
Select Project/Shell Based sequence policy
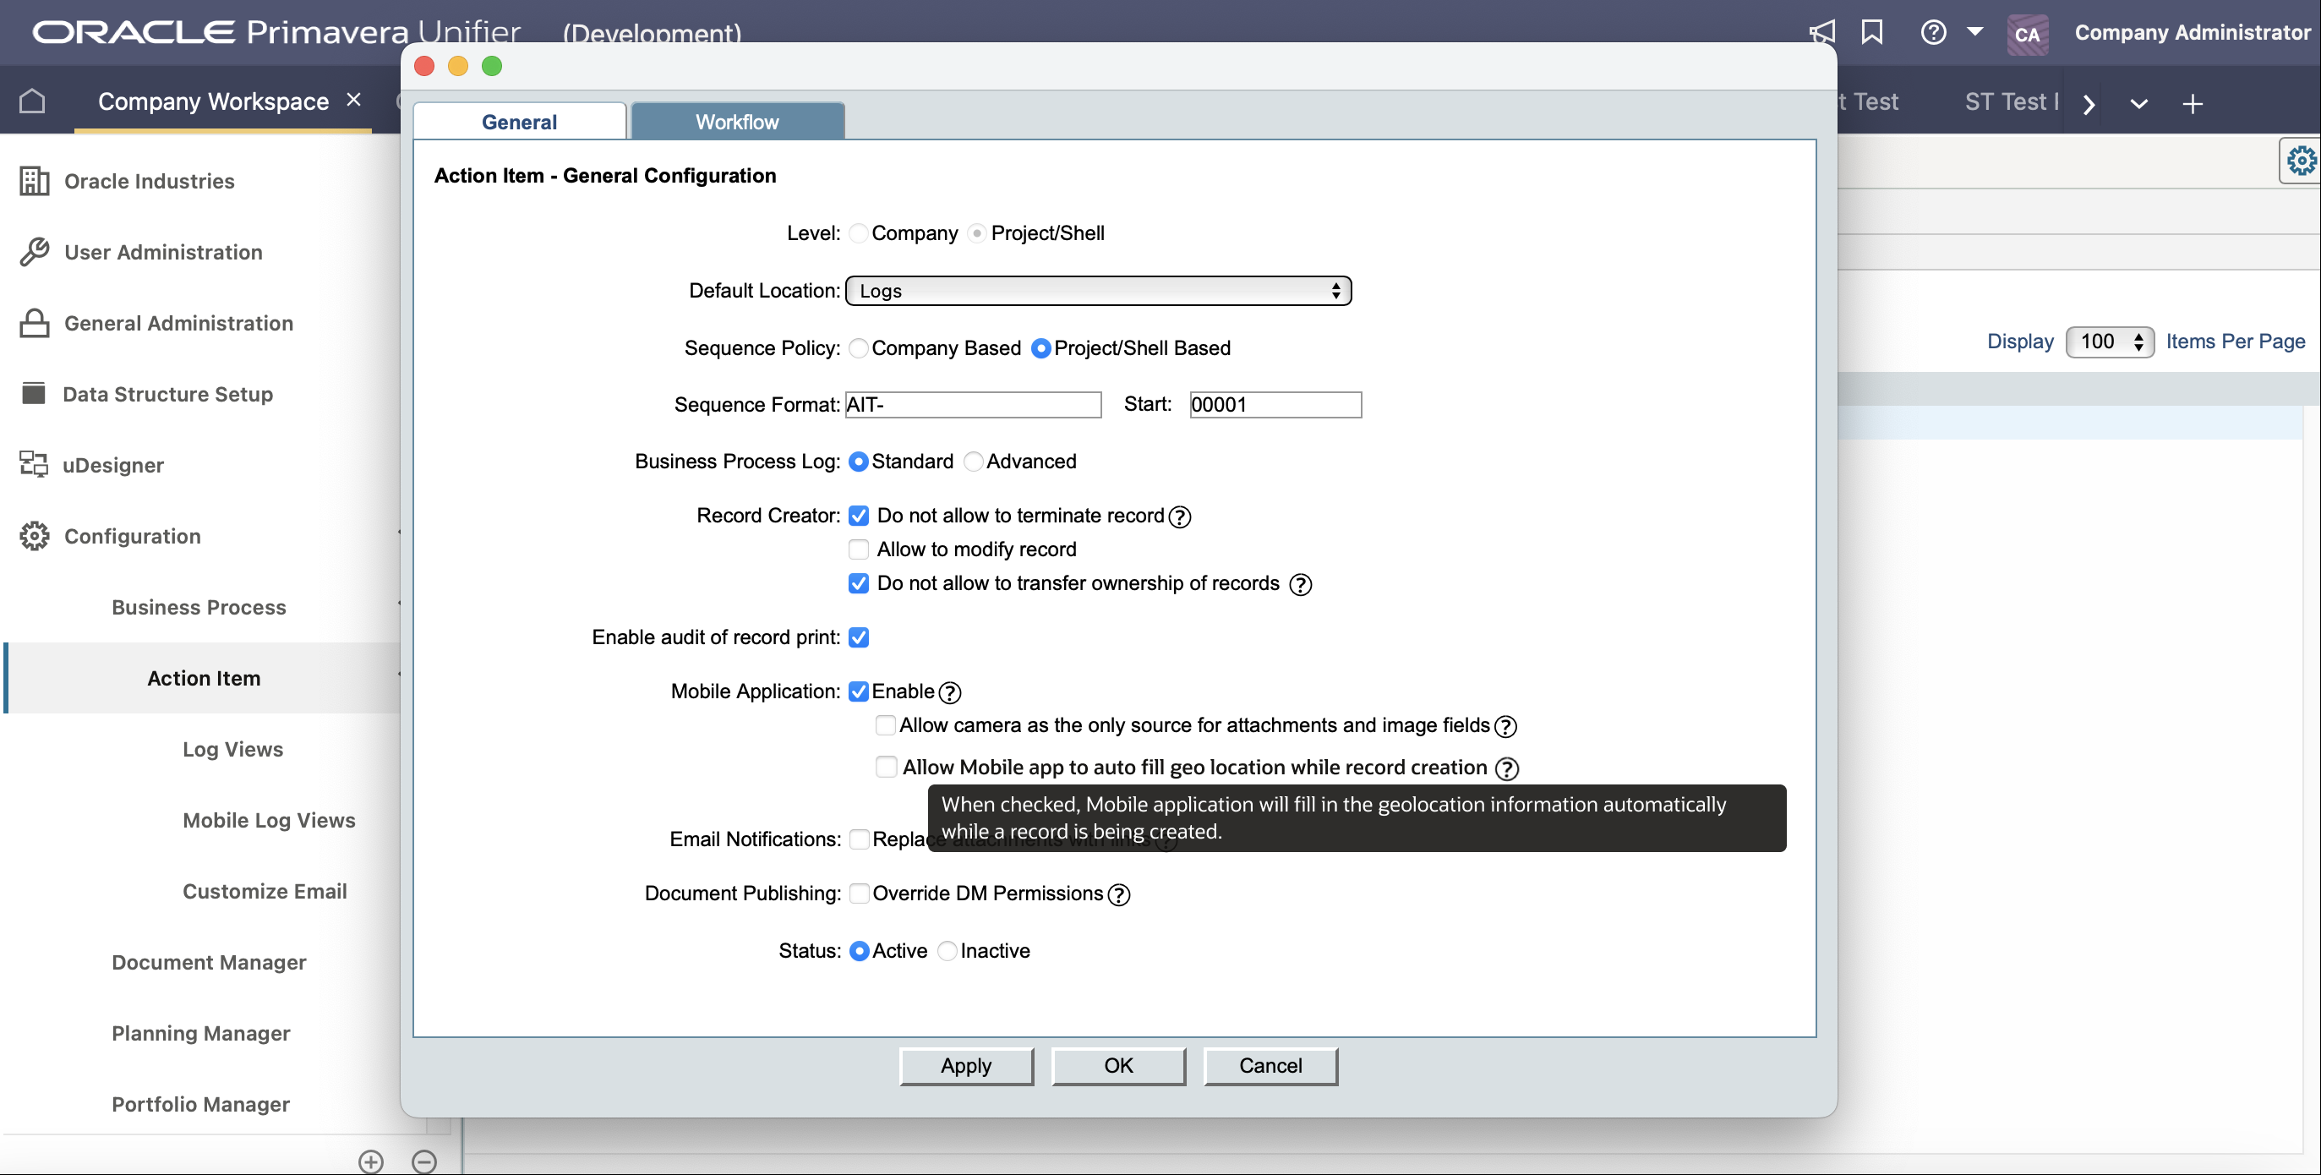tap(1040, 349)
